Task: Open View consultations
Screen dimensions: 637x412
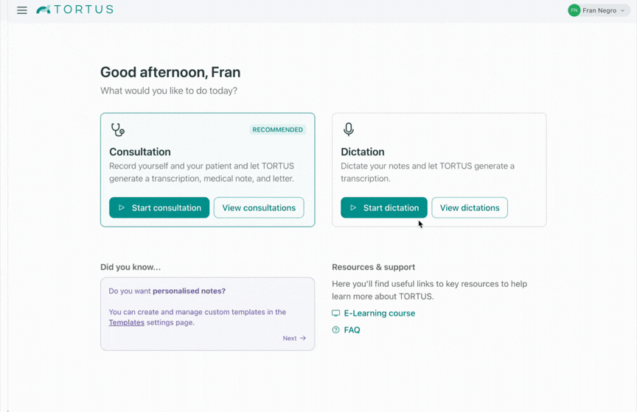Action: 259,207
